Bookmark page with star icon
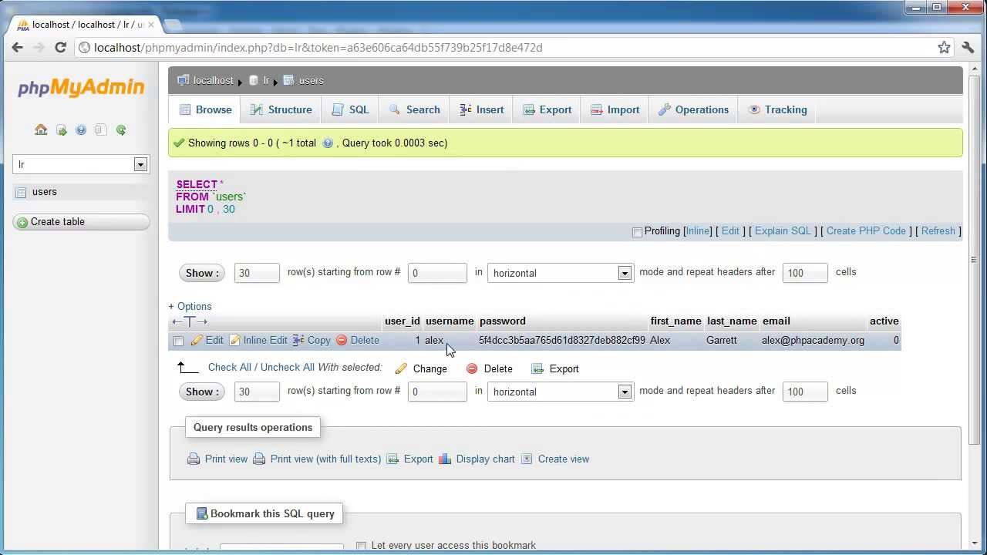 (944, 47)
